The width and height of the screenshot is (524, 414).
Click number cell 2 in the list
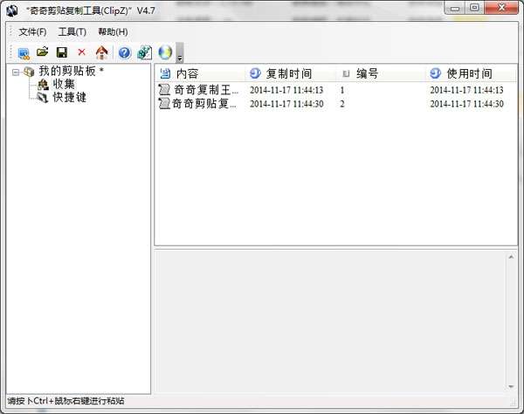(342, 104)
